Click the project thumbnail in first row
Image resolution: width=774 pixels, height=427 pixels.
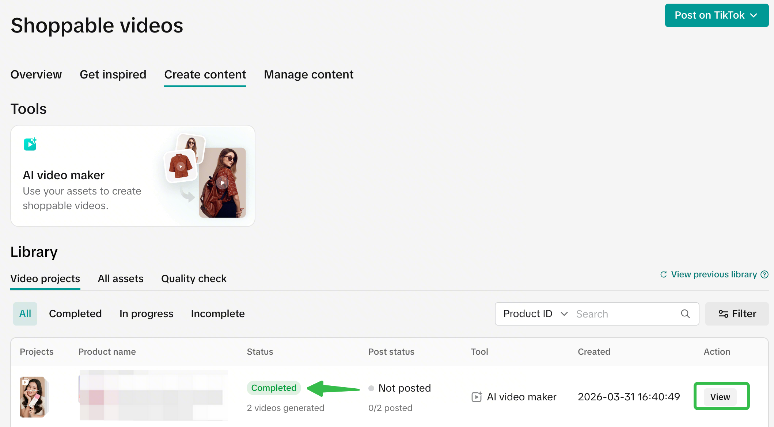click(33, 397)
